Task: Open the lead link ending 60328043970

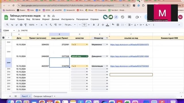Action: point(129,45)
